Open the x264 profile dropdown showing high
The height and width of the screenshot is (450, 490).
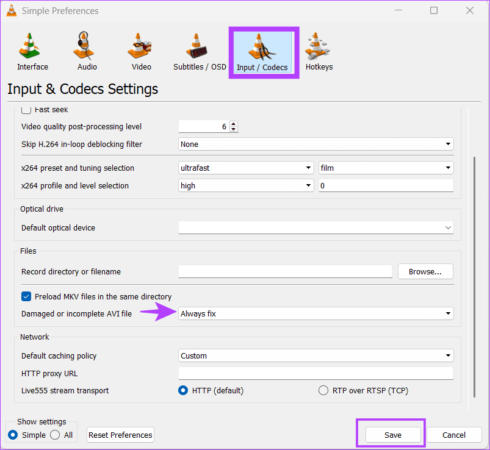click(246, 185)
